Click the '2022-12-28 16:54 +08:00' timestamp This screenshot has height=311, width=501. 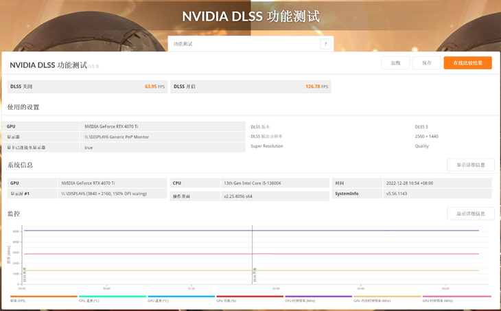410,183
